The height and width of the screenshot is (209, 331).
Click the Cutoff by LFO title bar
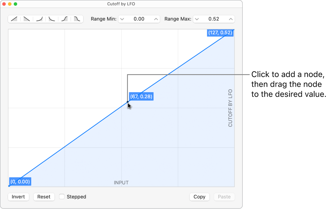(121, 4)
